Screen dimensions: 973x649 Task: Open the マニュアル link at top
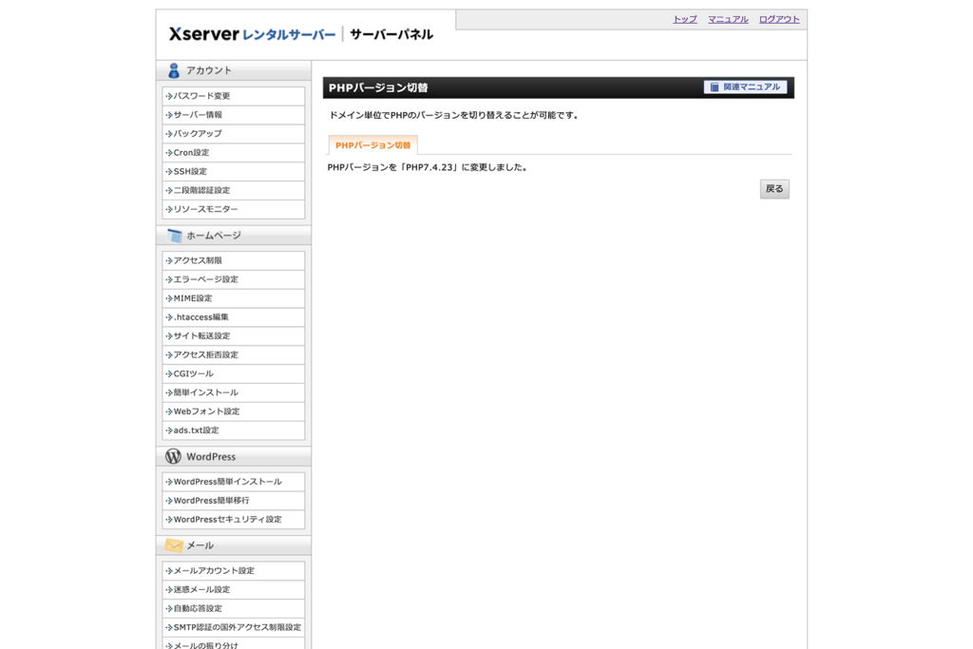click(727, 18)
